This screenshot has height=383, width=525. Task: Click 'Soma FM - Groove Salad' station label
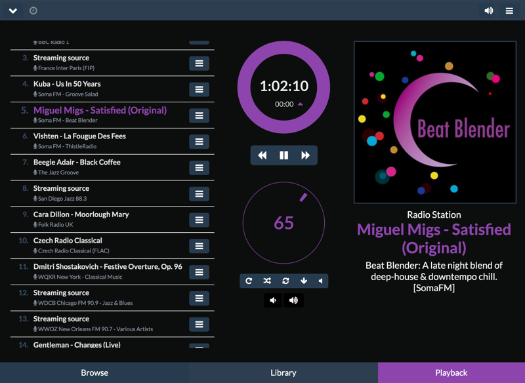(68, 94)
